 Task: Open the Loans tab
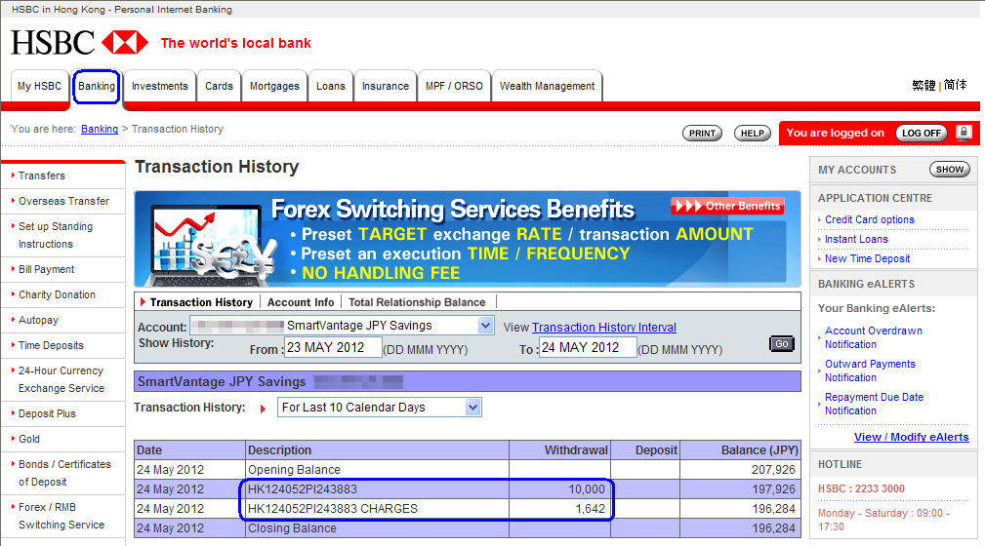(330, 86)
